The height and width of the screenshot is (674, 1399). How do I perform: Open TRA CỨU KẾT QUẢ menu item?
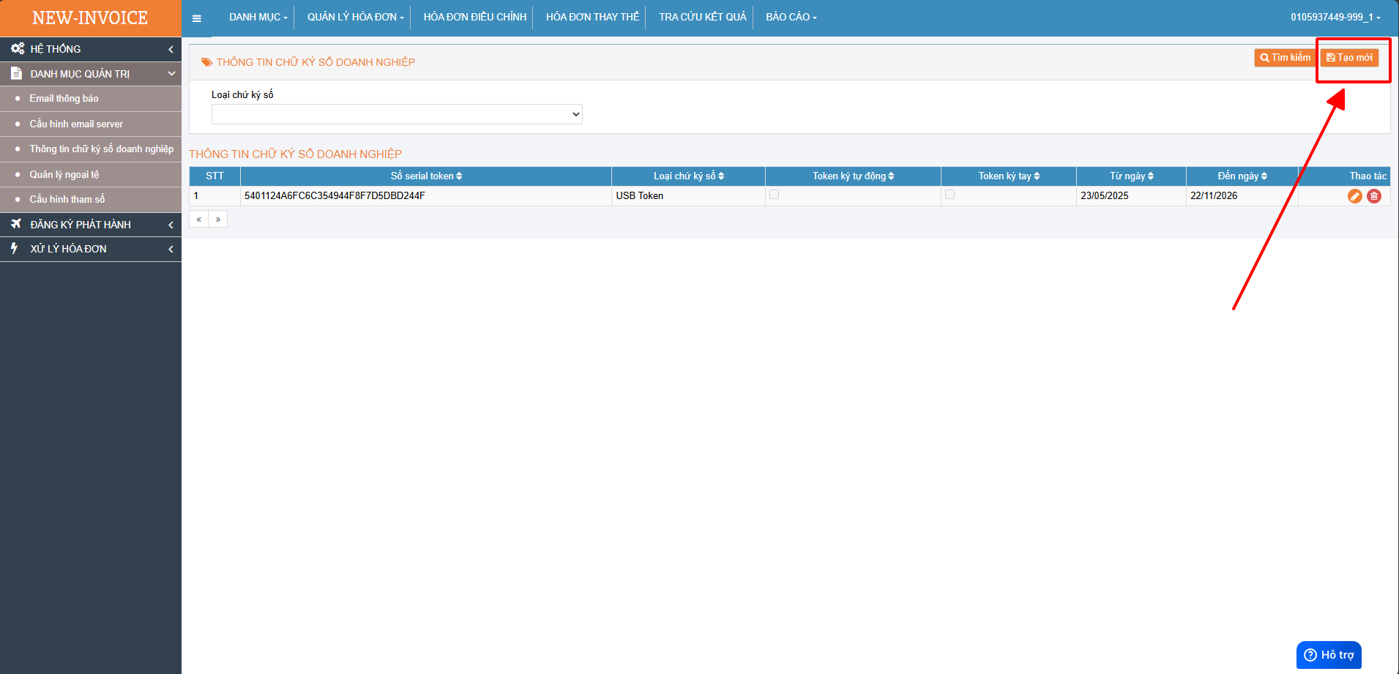click(x=702, y=17)
